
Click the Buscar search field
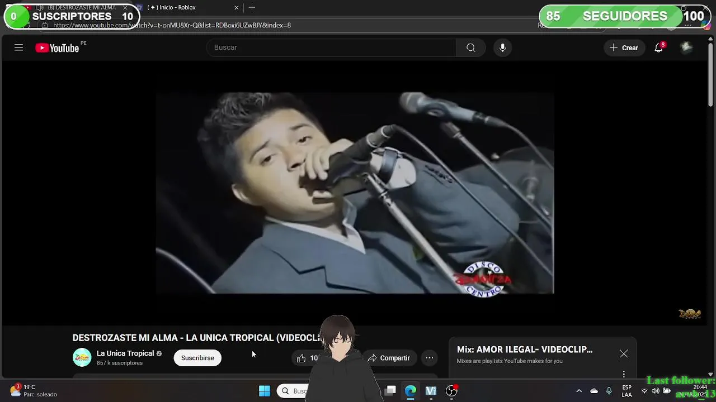[331, 47]
